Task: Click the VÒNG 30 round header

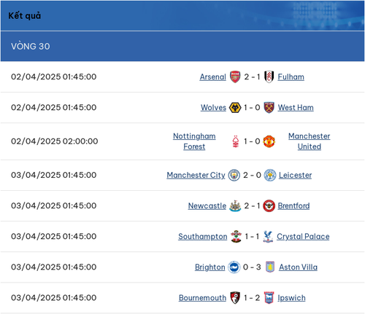Action: pos(182,46)
